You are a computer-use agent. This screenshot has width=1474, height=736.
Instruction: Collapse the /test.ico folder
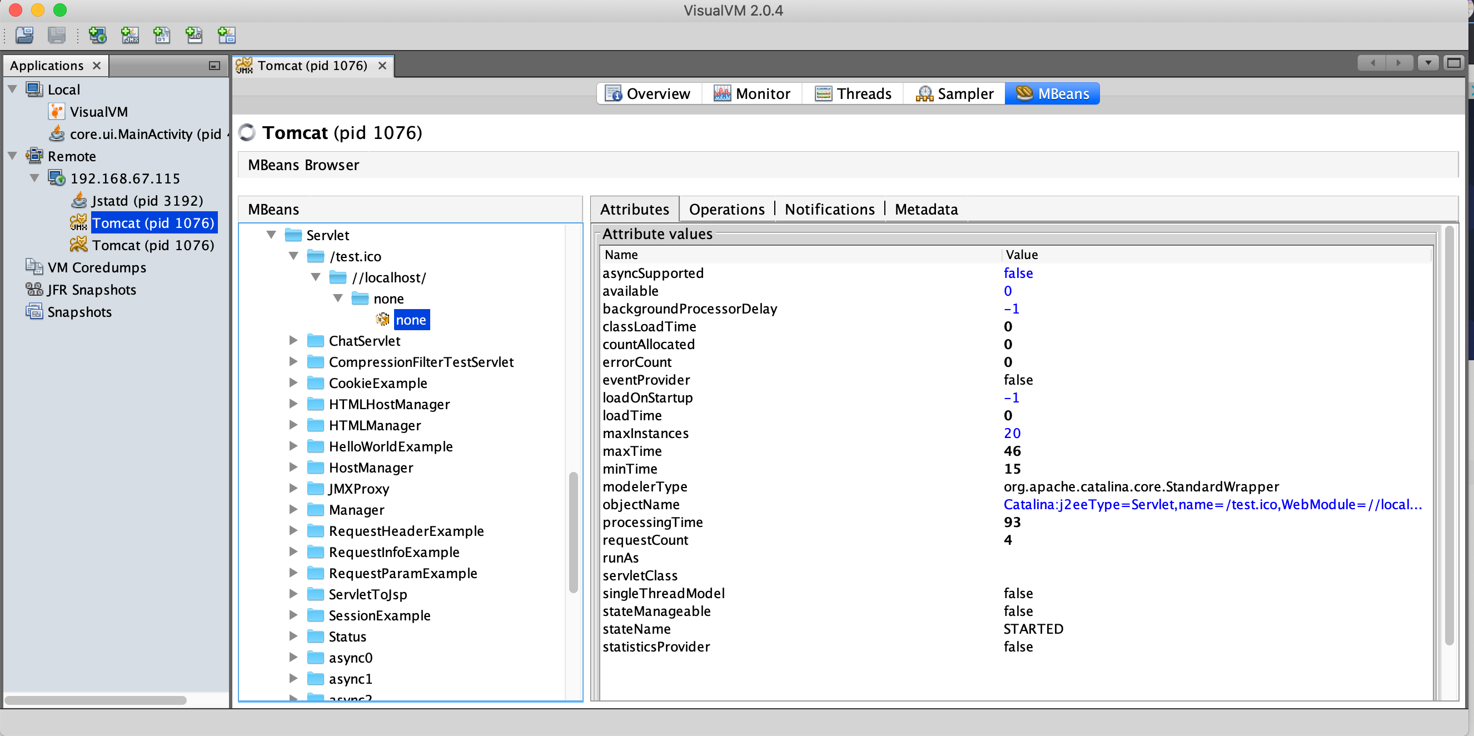click(x=293, y=256)
